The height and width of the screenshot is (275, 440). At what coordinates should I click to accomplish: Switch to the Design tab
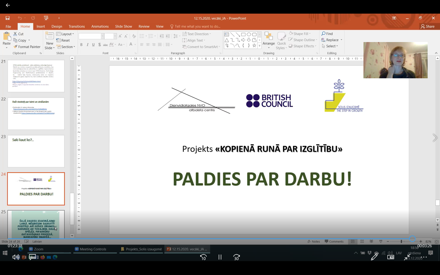point(57,26)
